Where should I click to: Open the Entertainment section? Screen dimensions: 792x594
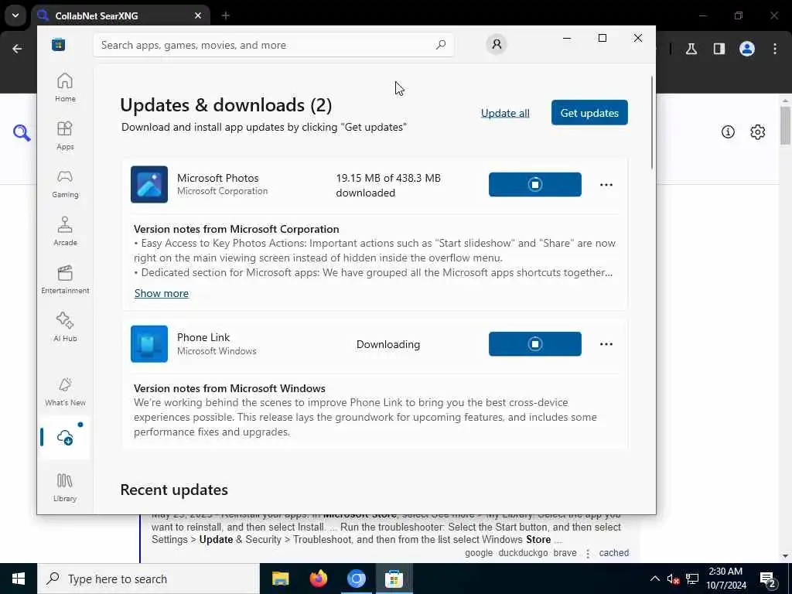(x=65, y=279)
